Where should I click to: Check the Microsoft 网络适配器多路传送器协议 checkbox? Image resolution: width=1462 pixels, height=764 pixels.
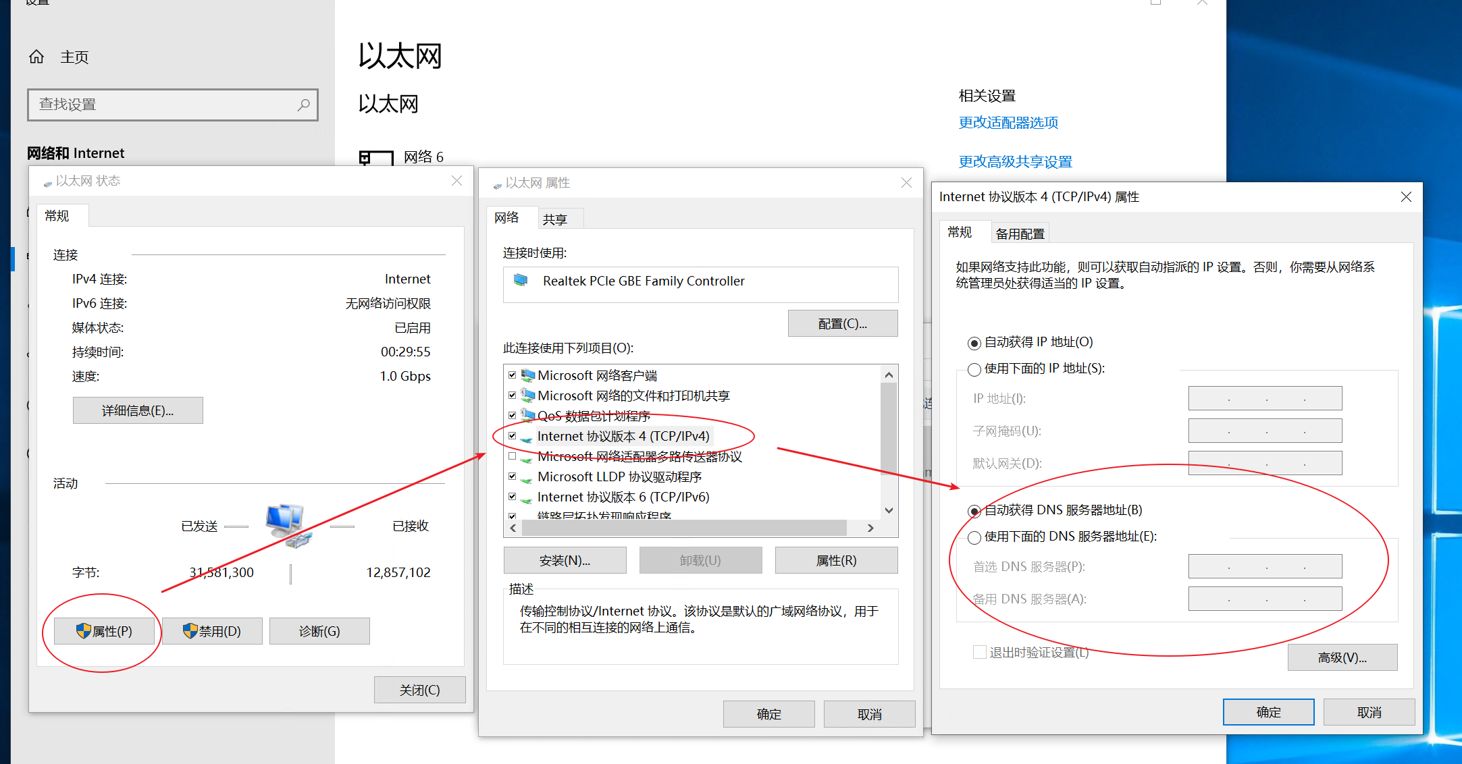point(512,456)
